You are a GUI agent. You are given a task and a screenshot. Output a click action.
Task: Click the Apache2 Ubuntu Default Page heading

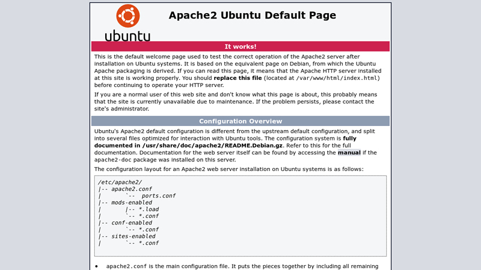(x=252, y=15)
